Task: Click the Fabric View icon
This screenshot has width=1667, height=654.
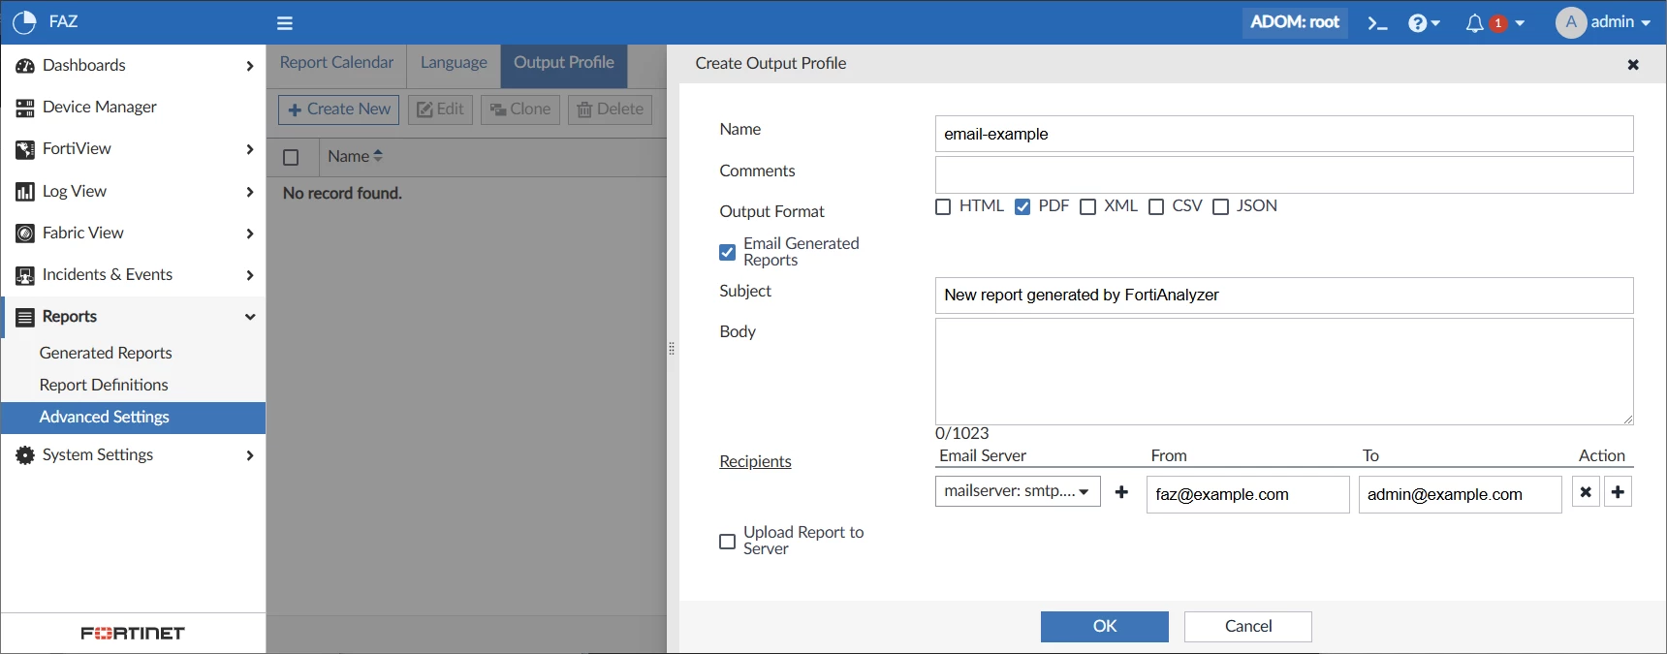Action: (x=25, y=234)
